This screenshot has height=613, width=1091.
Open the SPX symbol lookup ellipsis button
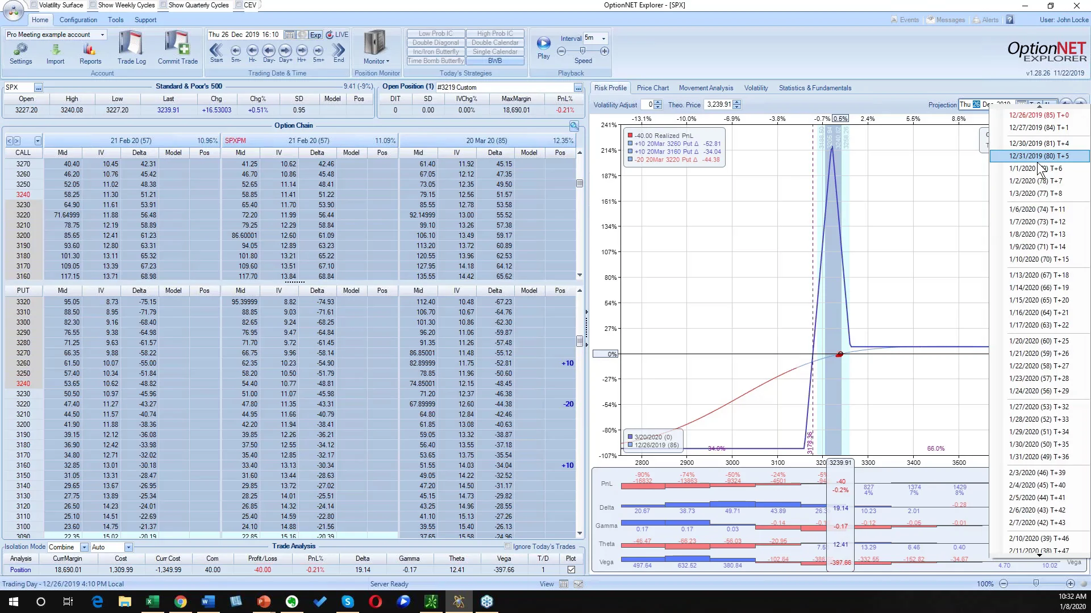click(38, 87)
